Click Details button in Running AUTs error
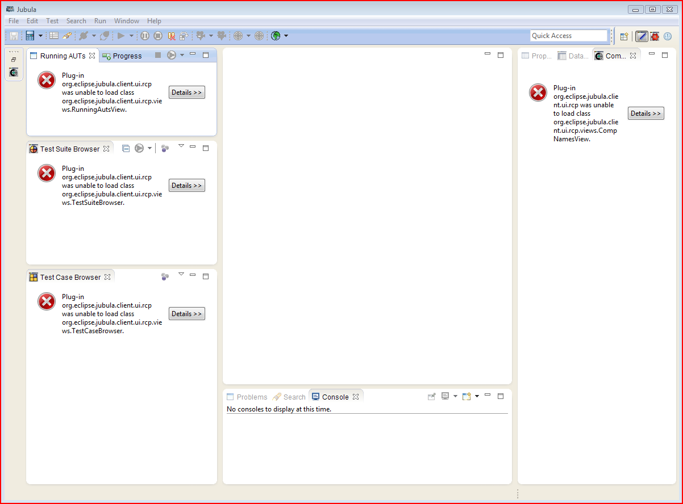The width and height of the screenshot is (683, 504). [187, 93]
